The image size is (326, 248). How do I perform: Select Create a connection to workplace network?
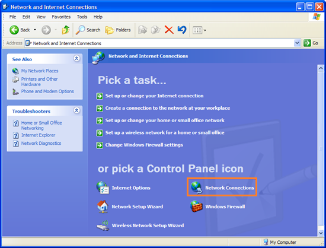point(168,108)
